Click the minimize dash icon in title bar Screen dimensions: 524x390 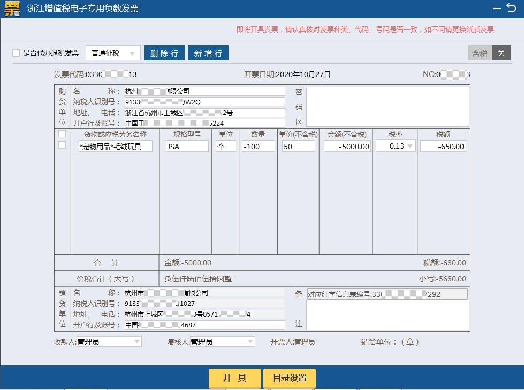click(497, 9)
